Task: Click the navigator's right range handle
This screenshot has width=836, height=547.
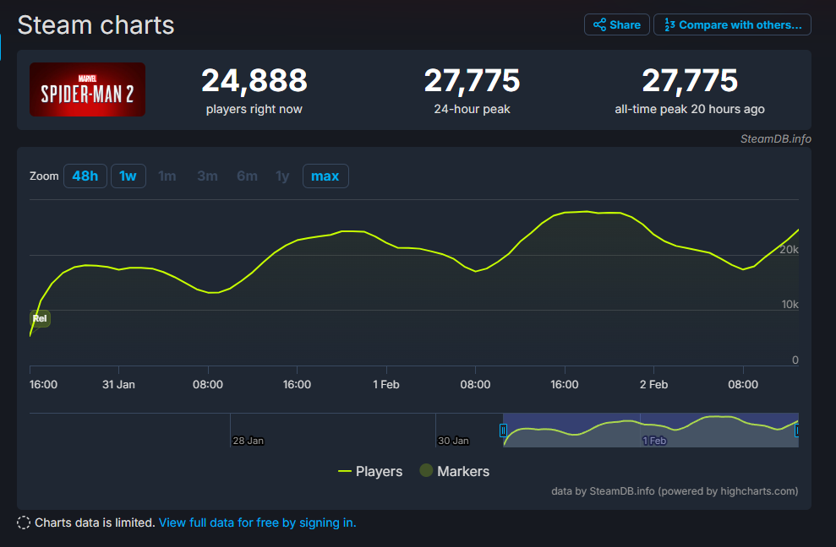Action: pos(796,431)
